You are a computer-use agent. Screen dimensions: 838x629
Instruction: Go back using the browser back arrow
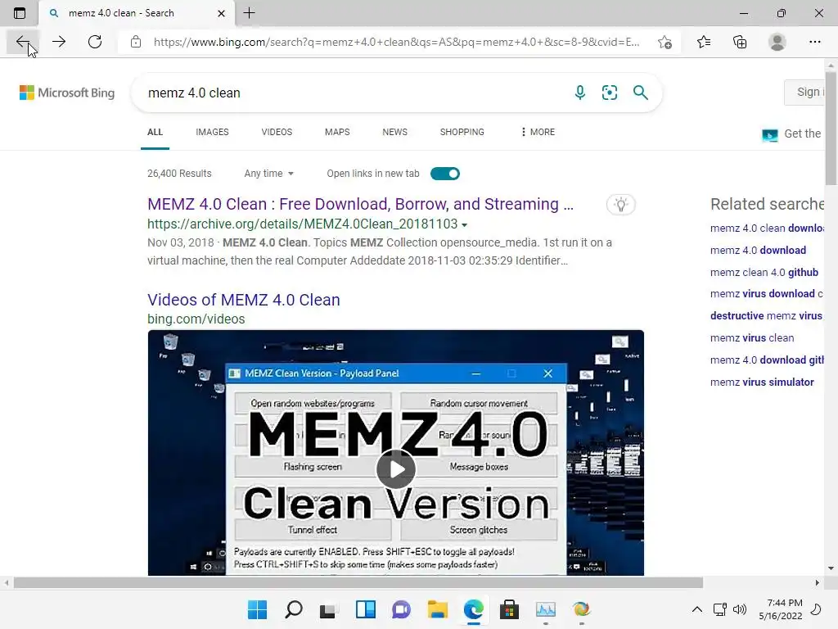[22, 42]
